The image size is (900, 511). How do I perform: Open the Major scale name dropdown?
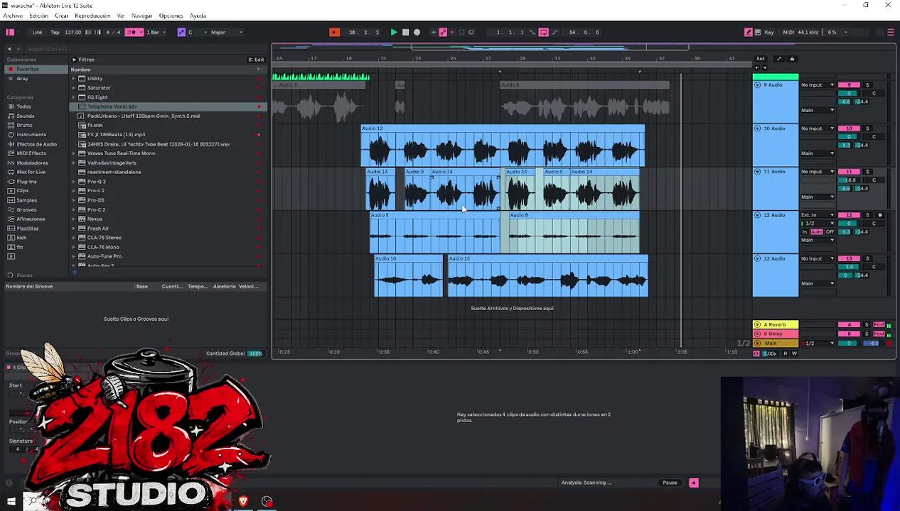(x=226, y=32)
